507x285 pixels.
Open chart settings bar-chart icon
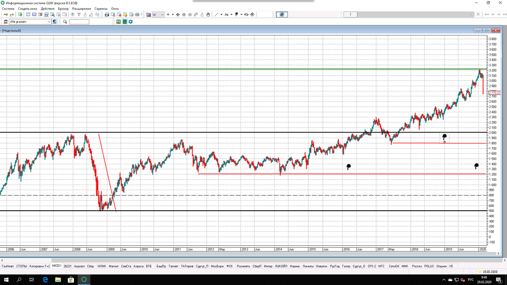(149, 14)
